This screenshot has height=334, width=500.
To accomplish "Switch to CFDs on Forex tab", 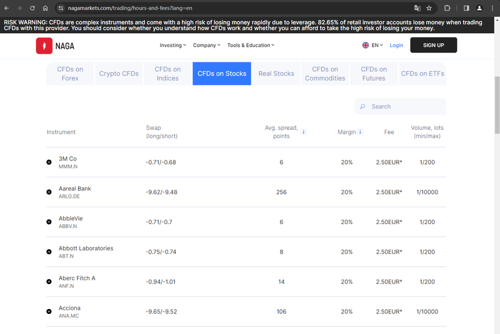I will pyautogui.click(x=70, y=74).
